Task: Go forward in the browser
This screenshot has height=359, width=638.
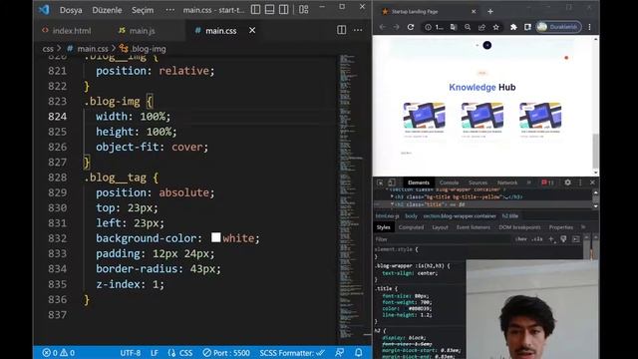Action: 397,27
